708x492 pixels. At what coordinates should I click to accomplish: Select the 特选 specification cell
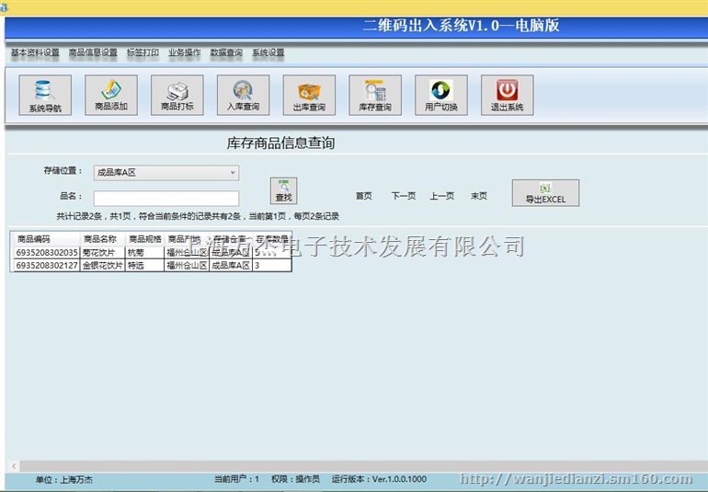(x=144, y=266)
